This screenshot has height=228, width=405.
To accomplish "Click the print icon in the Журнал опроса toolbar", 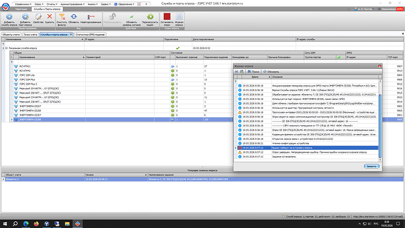I will (x=237, y=72).
